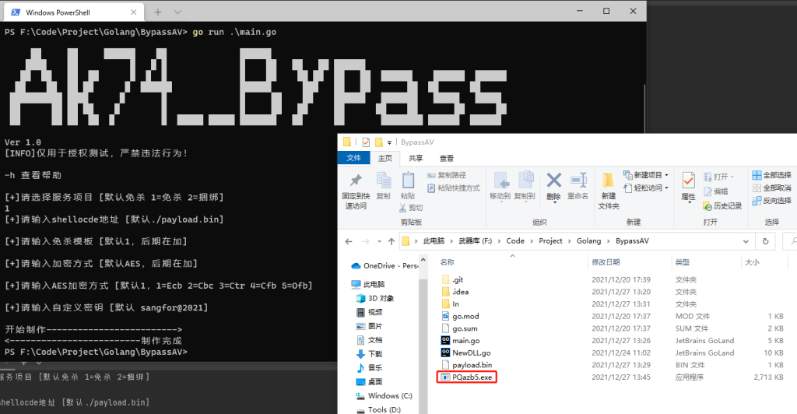This screenshot has width=797, height=414.
Task: Open the terminal profile dropdown chevron
Action: tap(177, 12)
